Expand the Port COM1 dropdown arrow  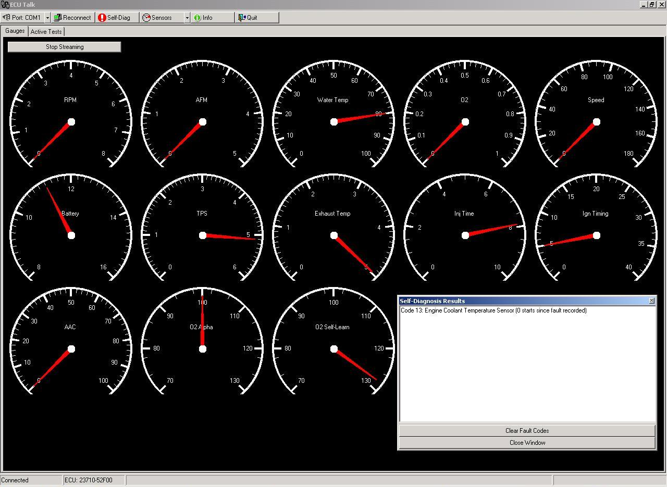pyautogui.click(x=47, y=18)
